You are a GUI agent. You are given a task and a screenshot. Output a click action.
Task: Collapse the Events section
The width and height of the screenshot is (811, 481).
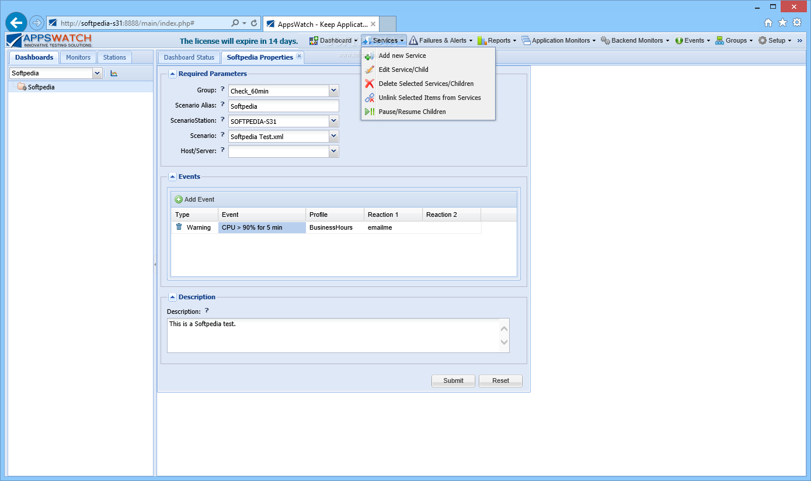[172, 177]
